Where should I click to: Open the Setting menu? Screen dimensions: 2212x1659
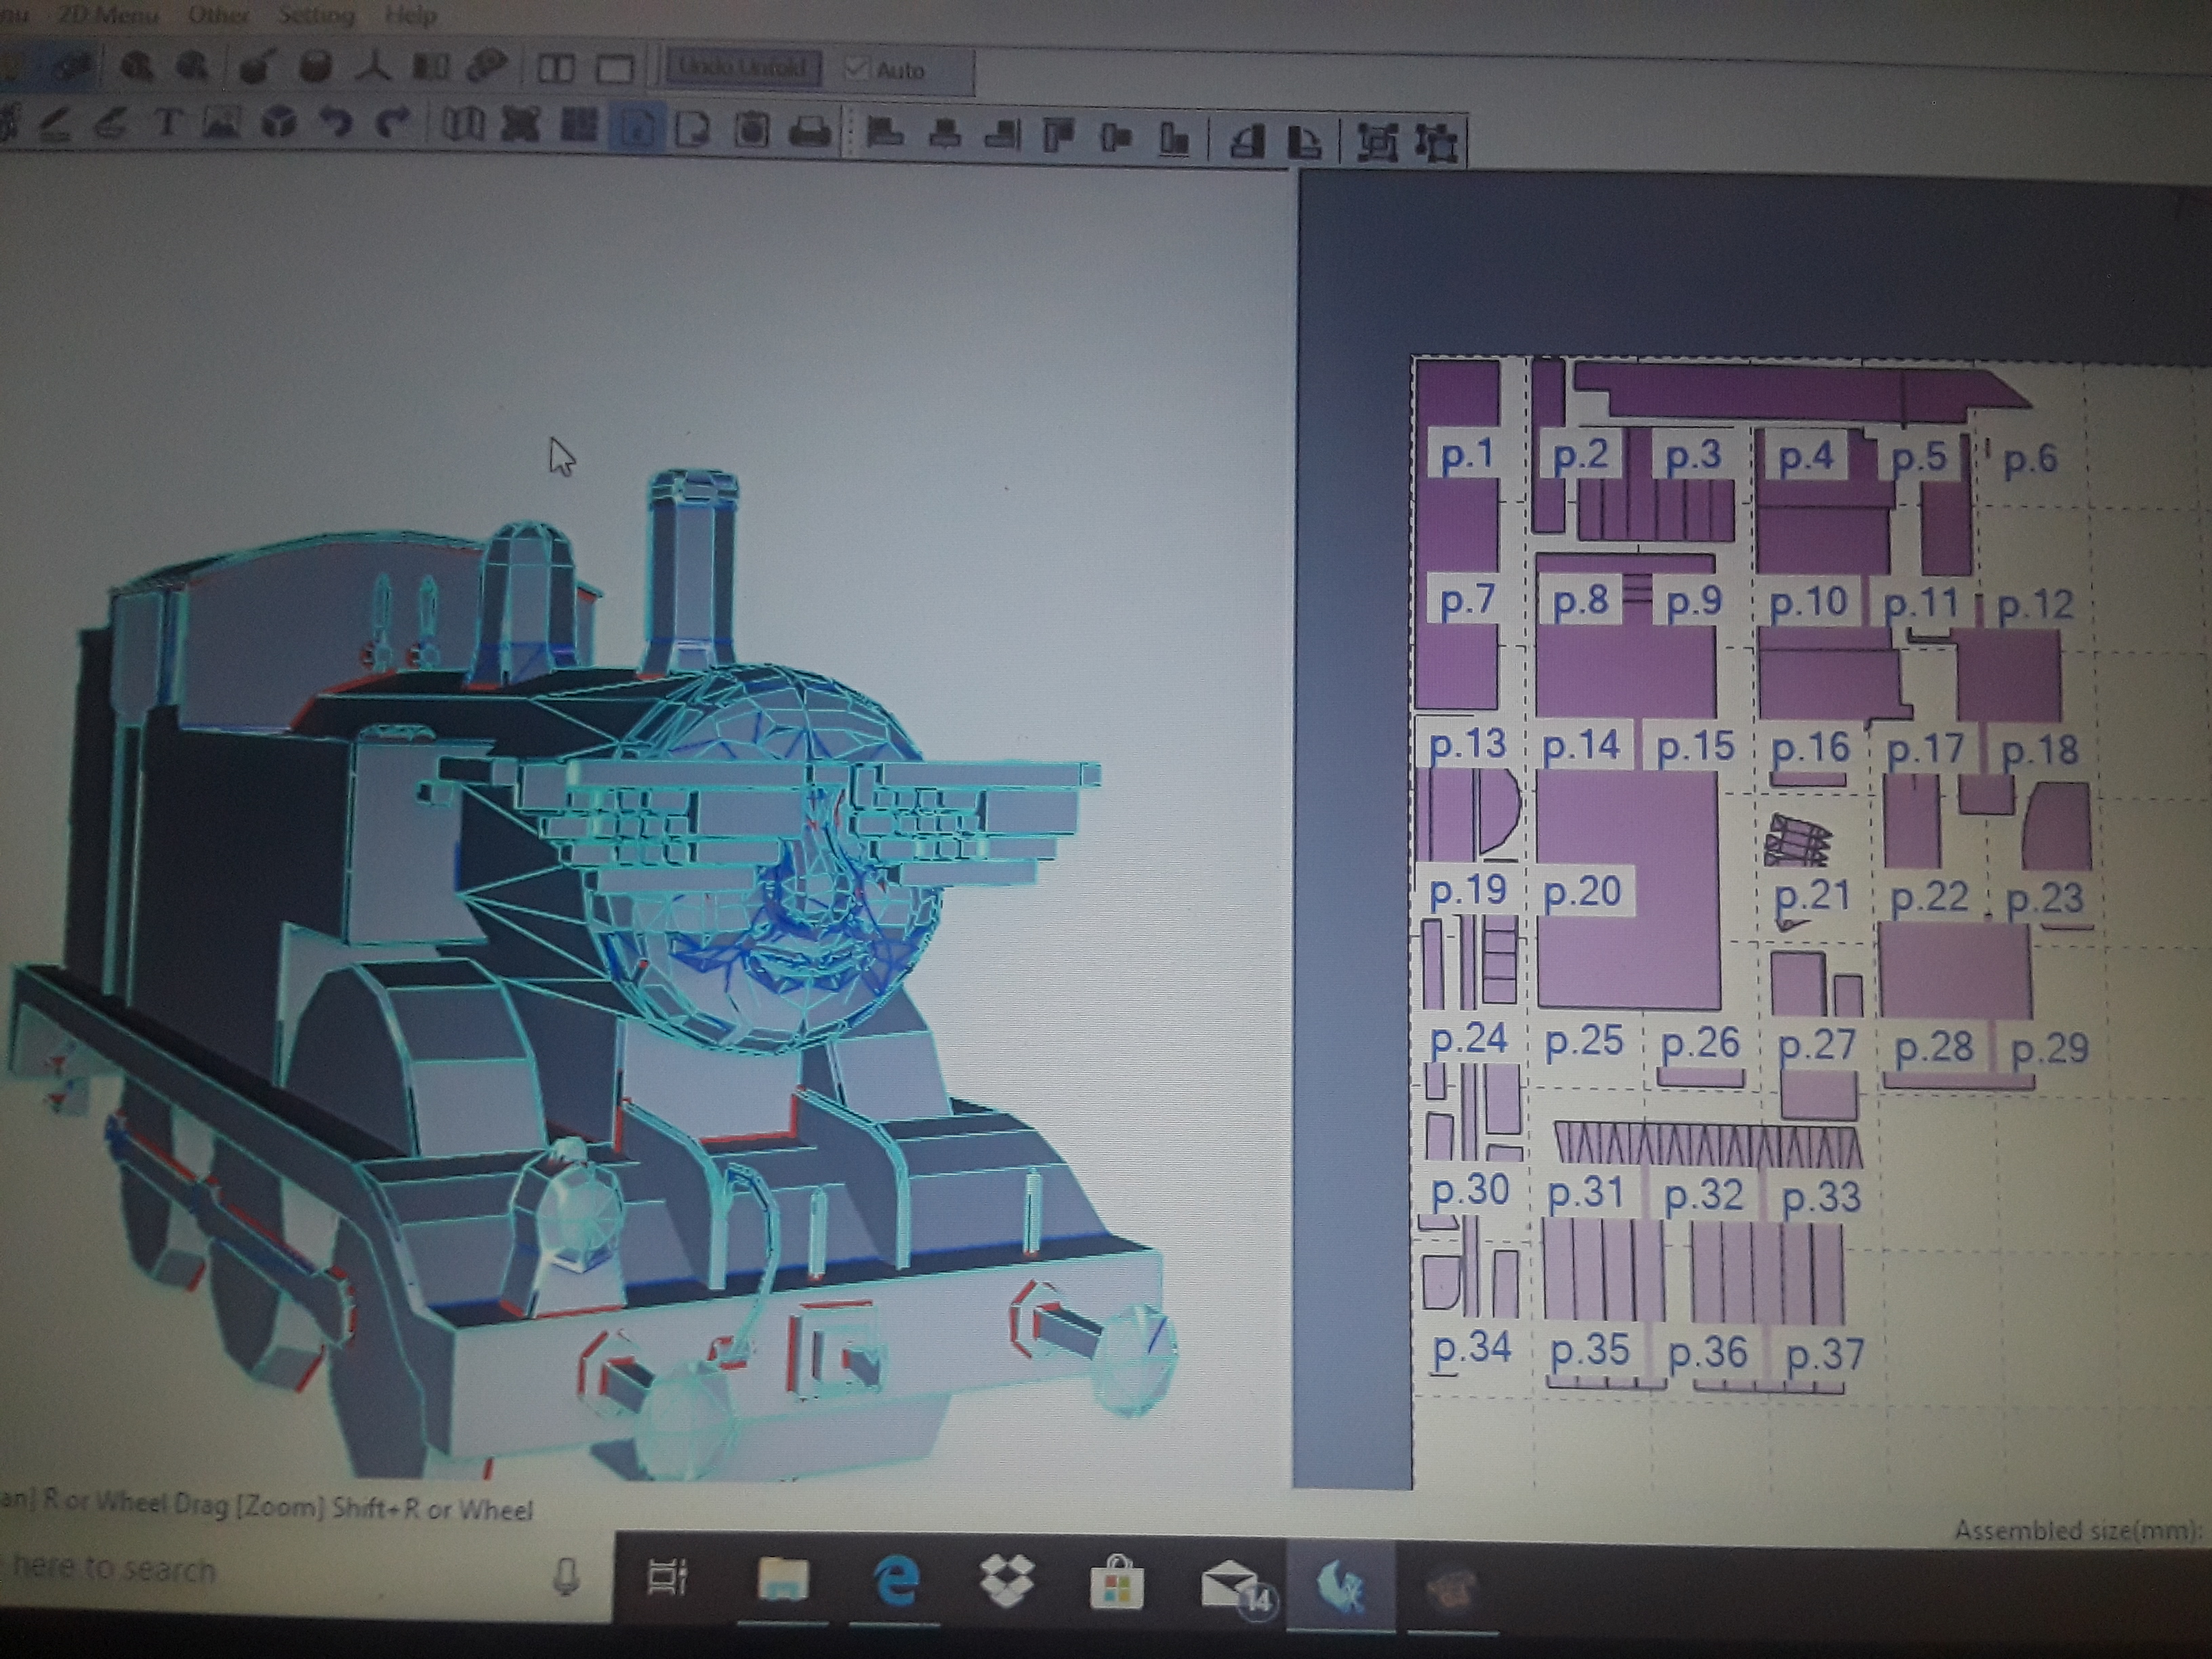pyautogui.click(x=316, y=15)
